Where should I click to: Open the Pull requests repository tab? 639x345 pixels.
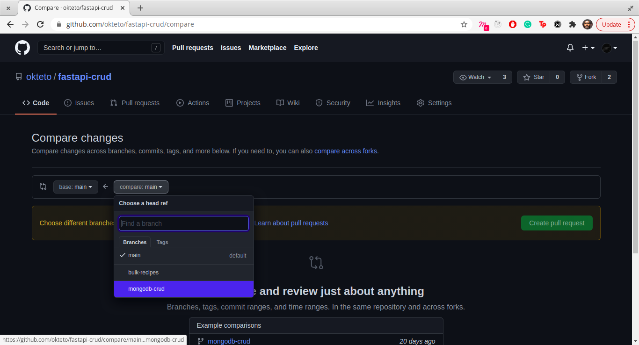pyautogui.click(x=135, y=103)
